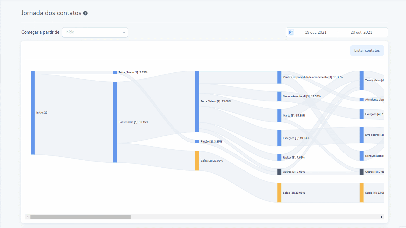
Task: Click the info icon beside Jornada dos contatos
Action: tap(85, 13)
